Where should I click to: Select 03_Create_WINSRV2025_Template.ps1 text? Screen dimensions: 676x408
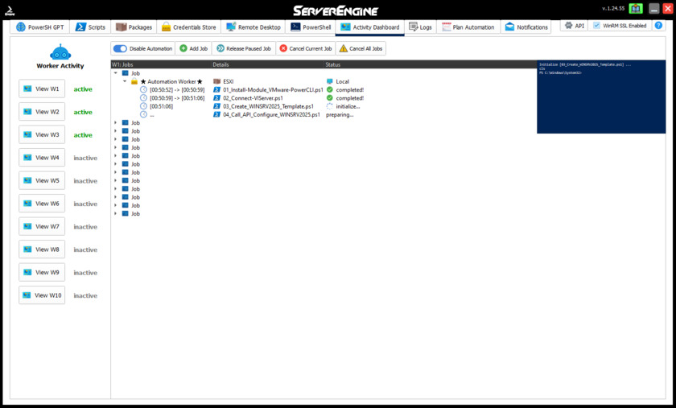268,106
